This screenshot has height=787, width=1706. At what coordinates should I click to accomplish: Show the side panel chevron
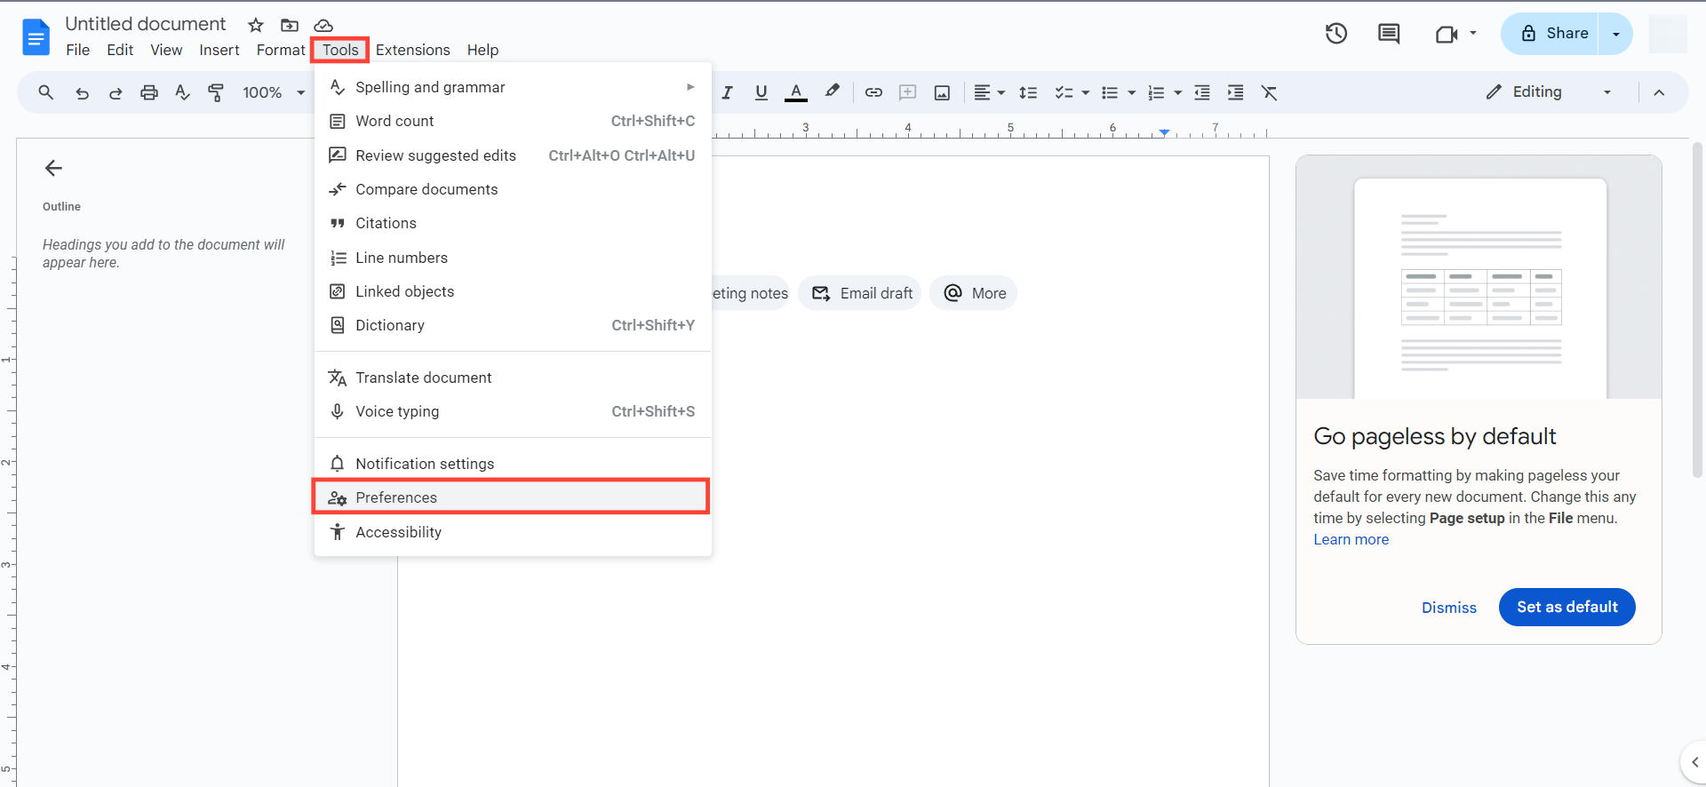coord(1694,762)
